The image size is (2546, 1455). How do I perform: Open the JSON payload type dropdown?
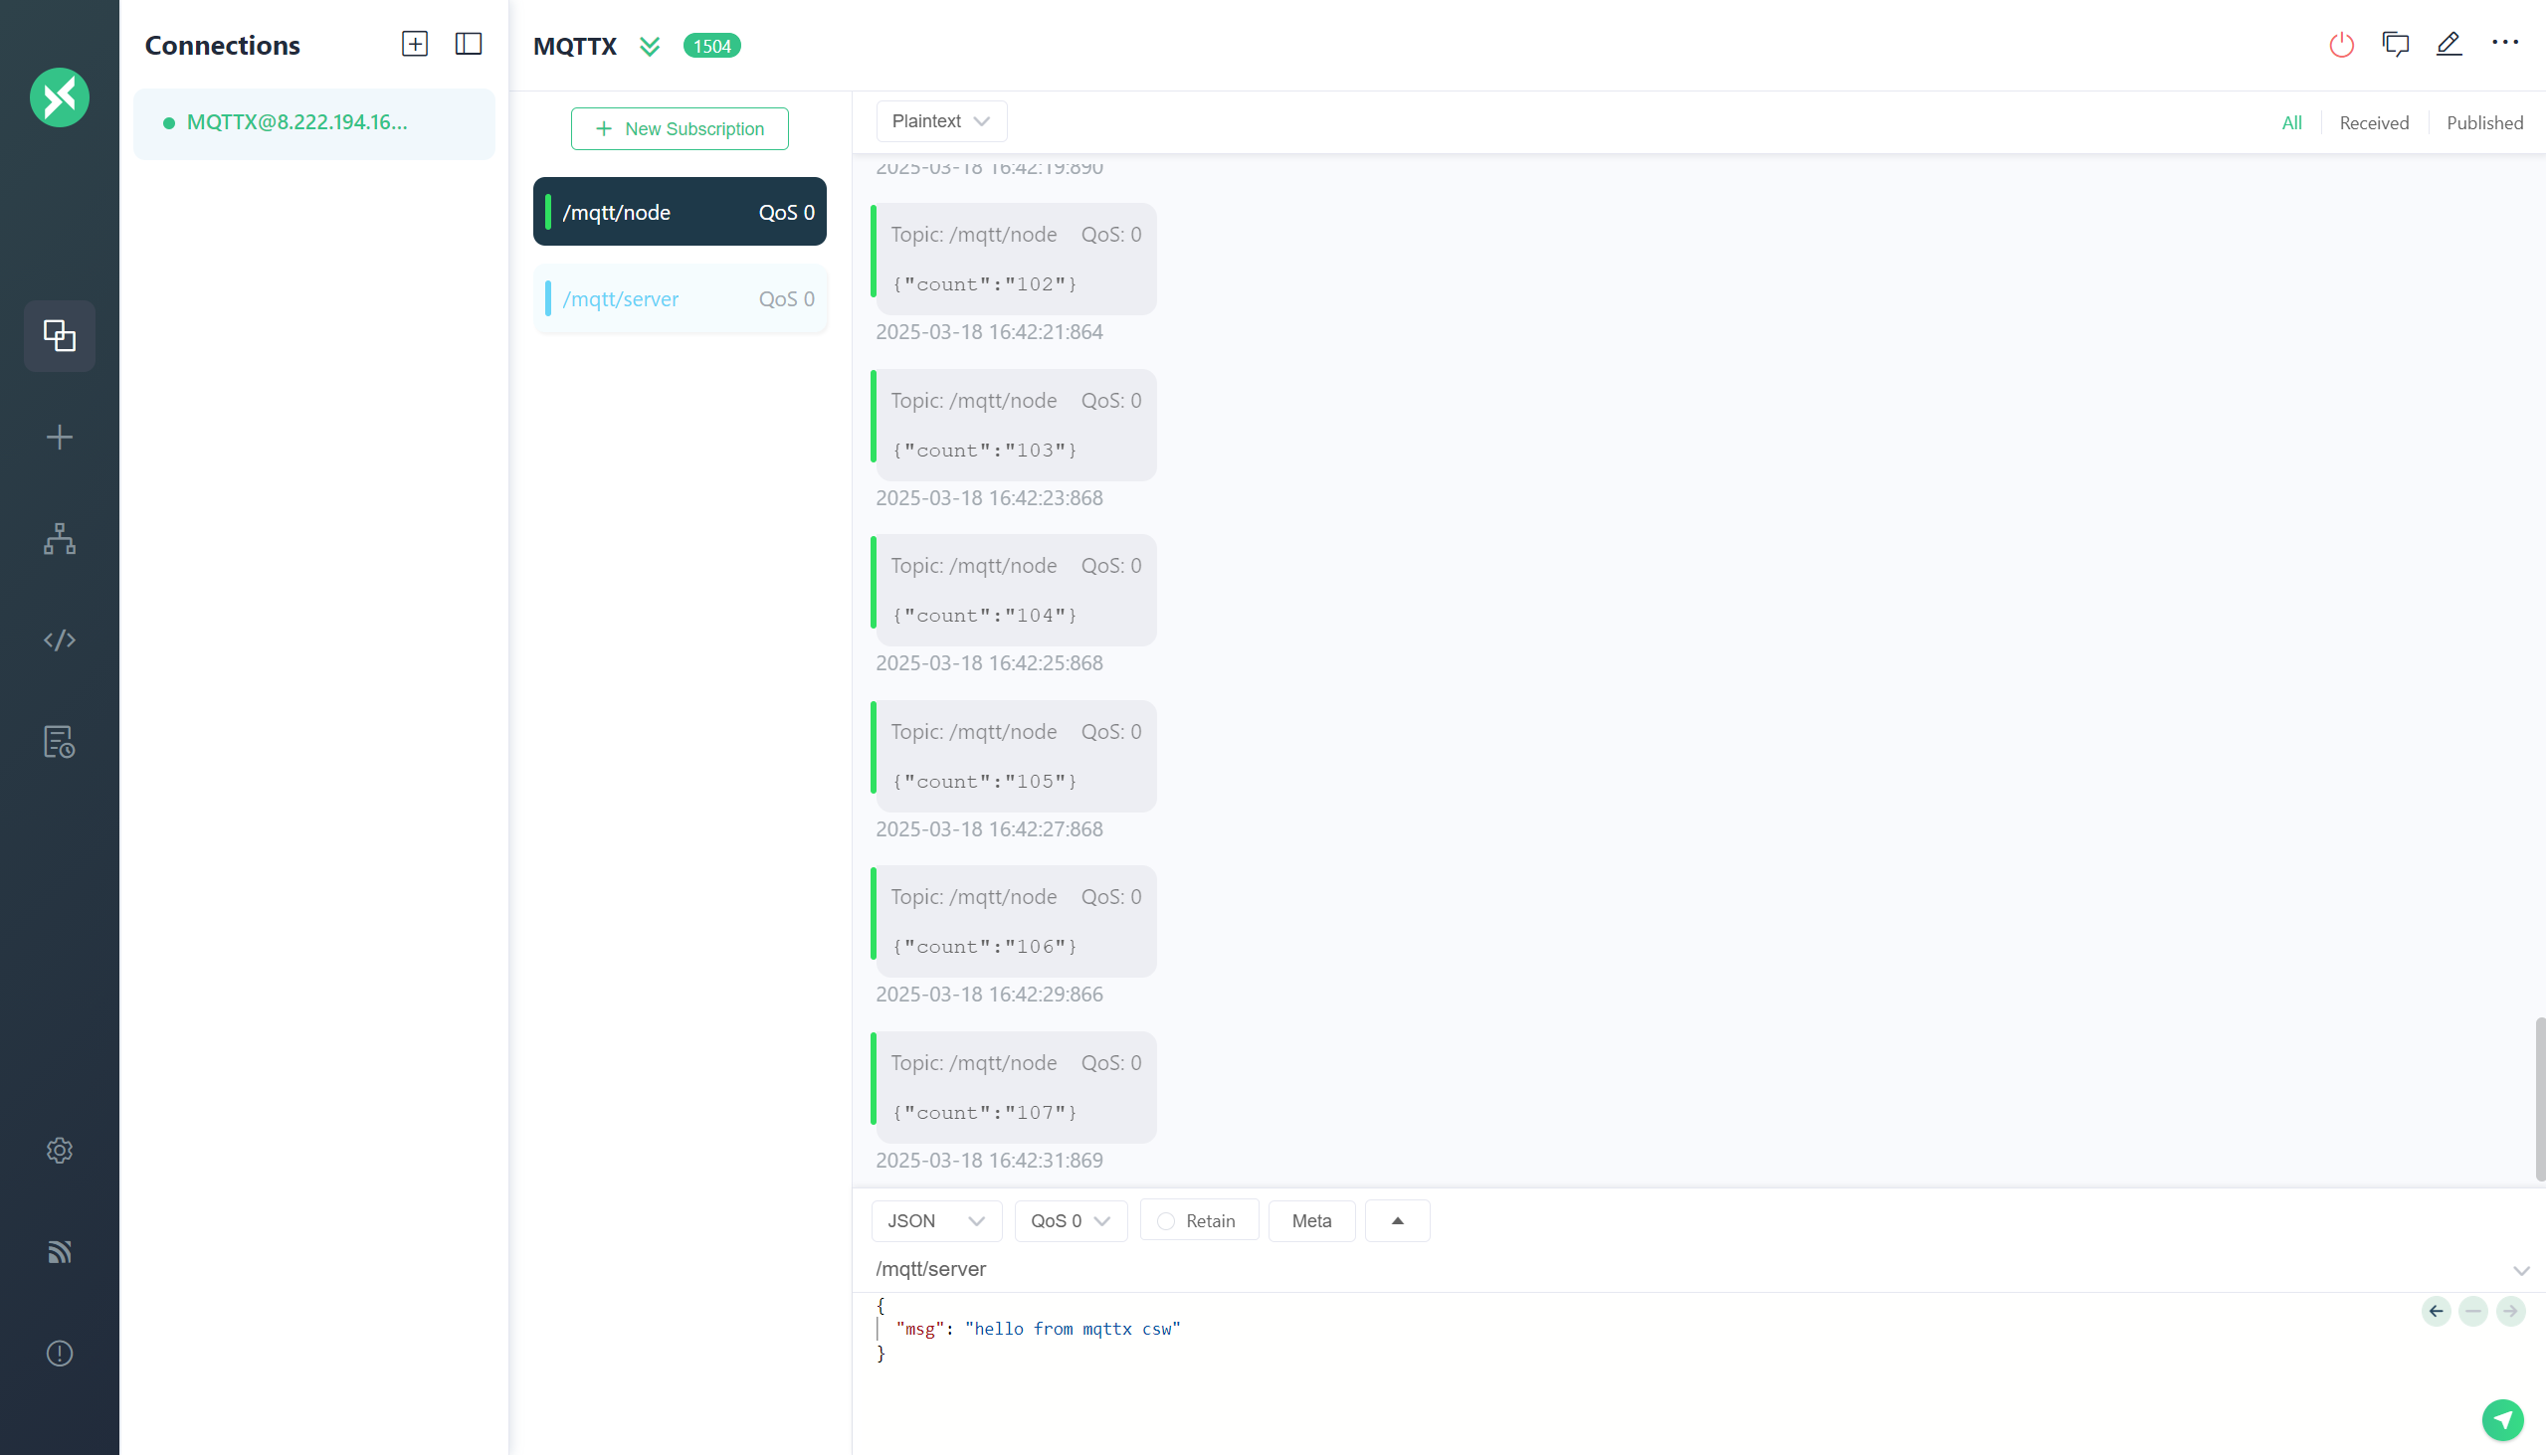click(x=935, y=1221)
